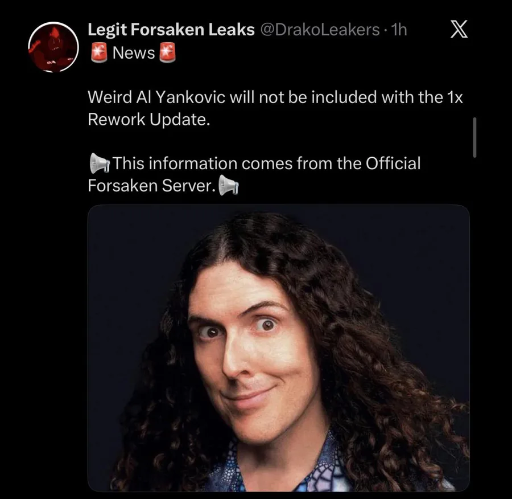Click the 'Rework Update.' text line
Image resolution: width=512 pixels, height=499 pixels.
[x=148, y=120]
